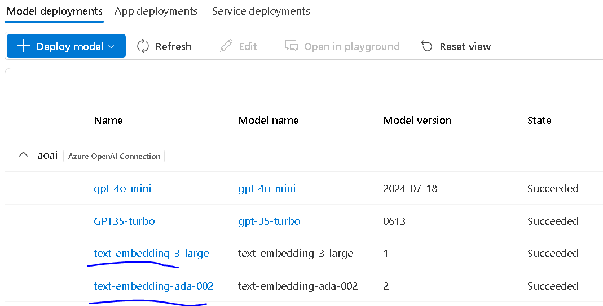Select the aoai connection group name
The image size is (603, 306).
(x=47, y=156)
